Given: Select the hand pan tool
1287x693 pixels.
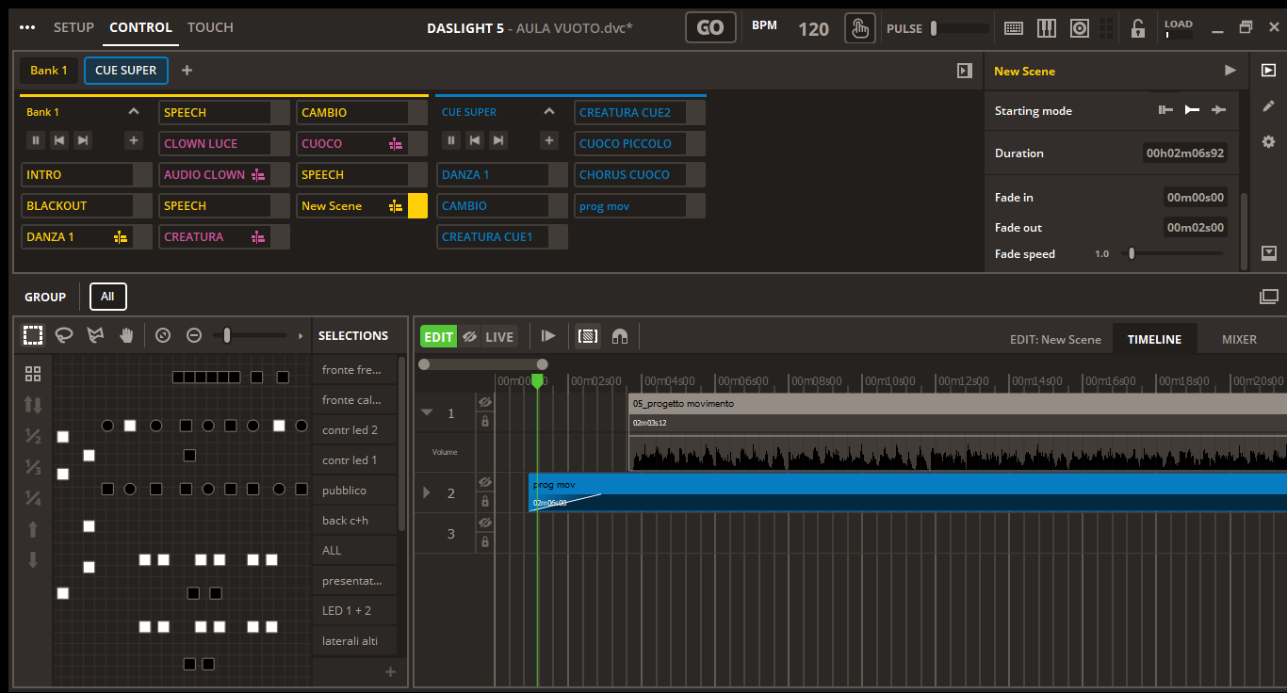Looking at the screenshot, I should pyautogui.click(x=126, y=335).
